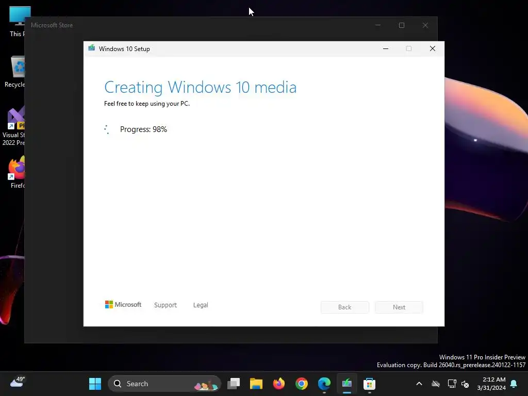
Task: Click the taskbar Search box
Action: [x=164, y=384]
